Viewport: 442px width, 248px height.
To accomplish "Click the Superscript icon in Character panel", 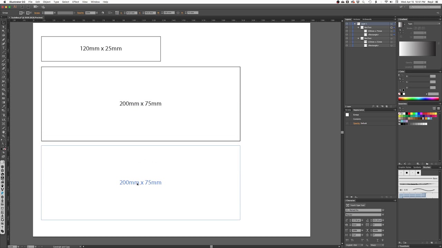I will (362, 240).
